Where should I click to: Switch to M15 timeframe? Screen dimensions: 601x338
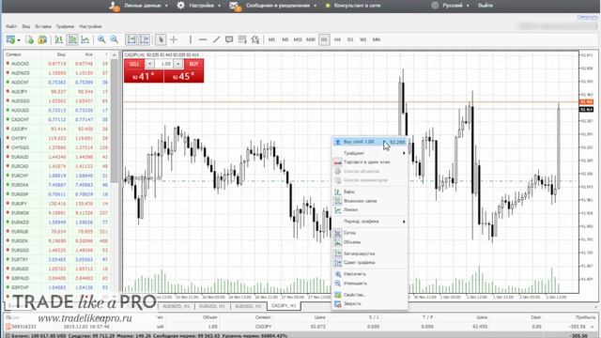pyautogui.click(x=298, y=39)
